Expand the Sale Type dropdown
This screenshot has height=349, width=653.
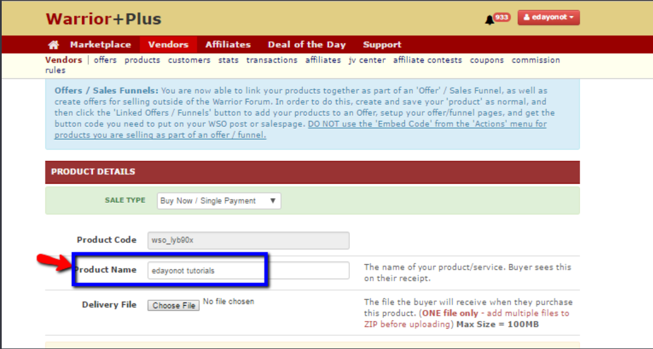(218, 201)
